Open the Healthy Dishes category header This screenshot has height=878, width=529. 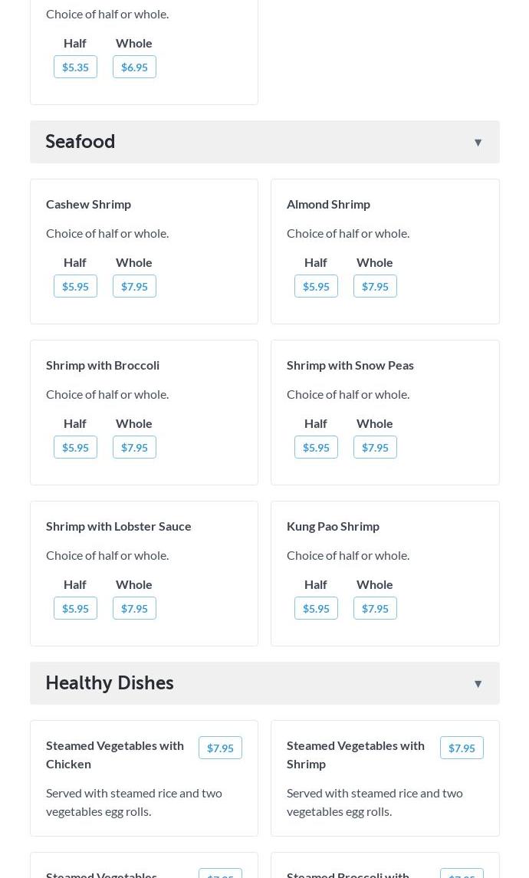(110, 683)
